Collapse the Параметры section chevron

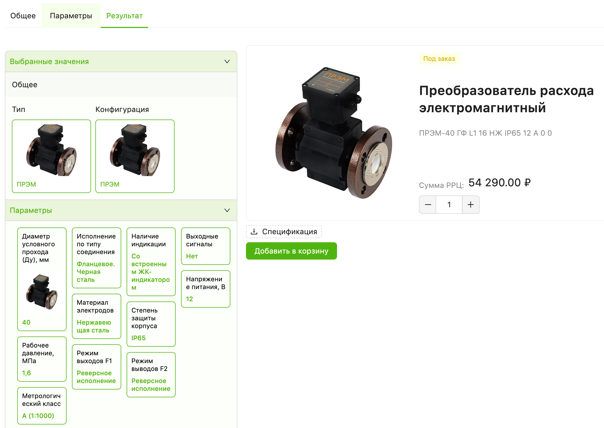click(x=227, y=210)
